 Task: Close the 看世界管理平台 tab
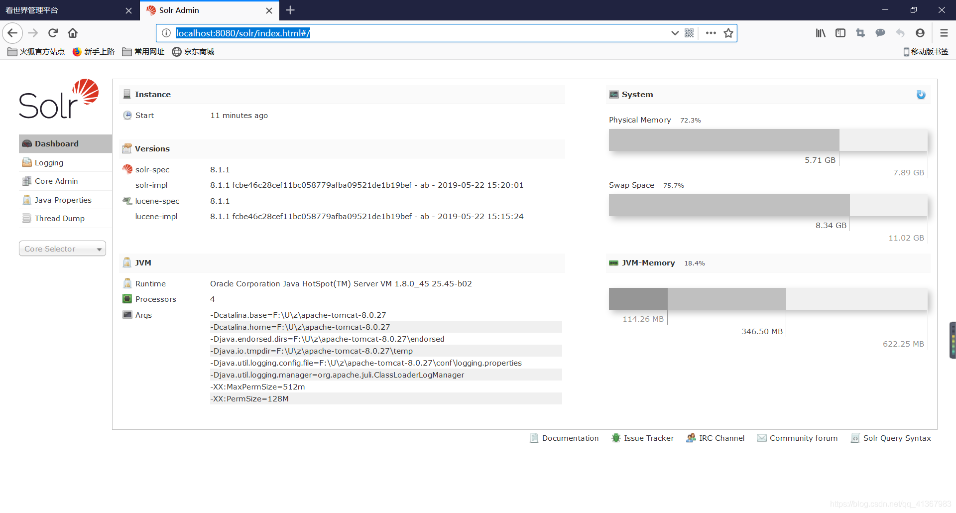128,10
